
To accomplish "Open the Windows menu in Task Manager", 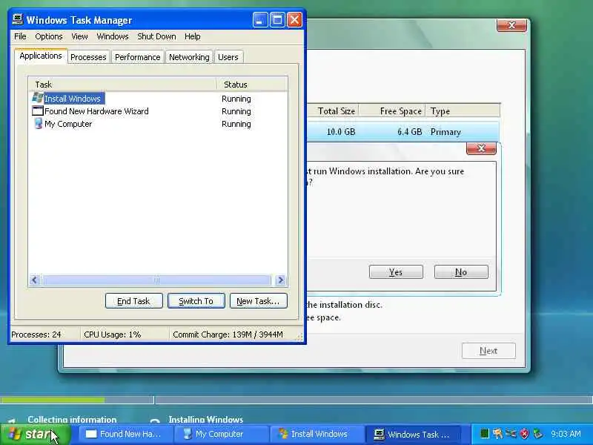I will click(x=113, y=36).
